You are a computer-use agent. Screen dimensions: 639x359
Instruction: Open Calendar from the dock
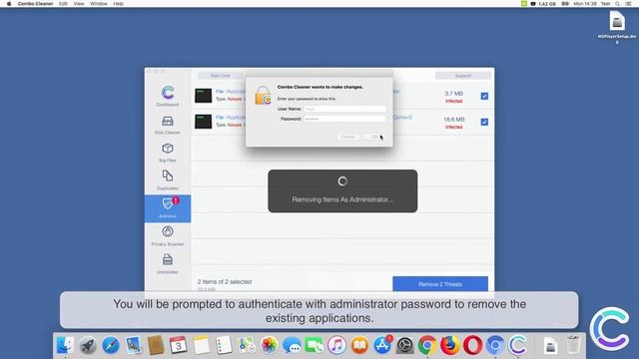[178, 345]
